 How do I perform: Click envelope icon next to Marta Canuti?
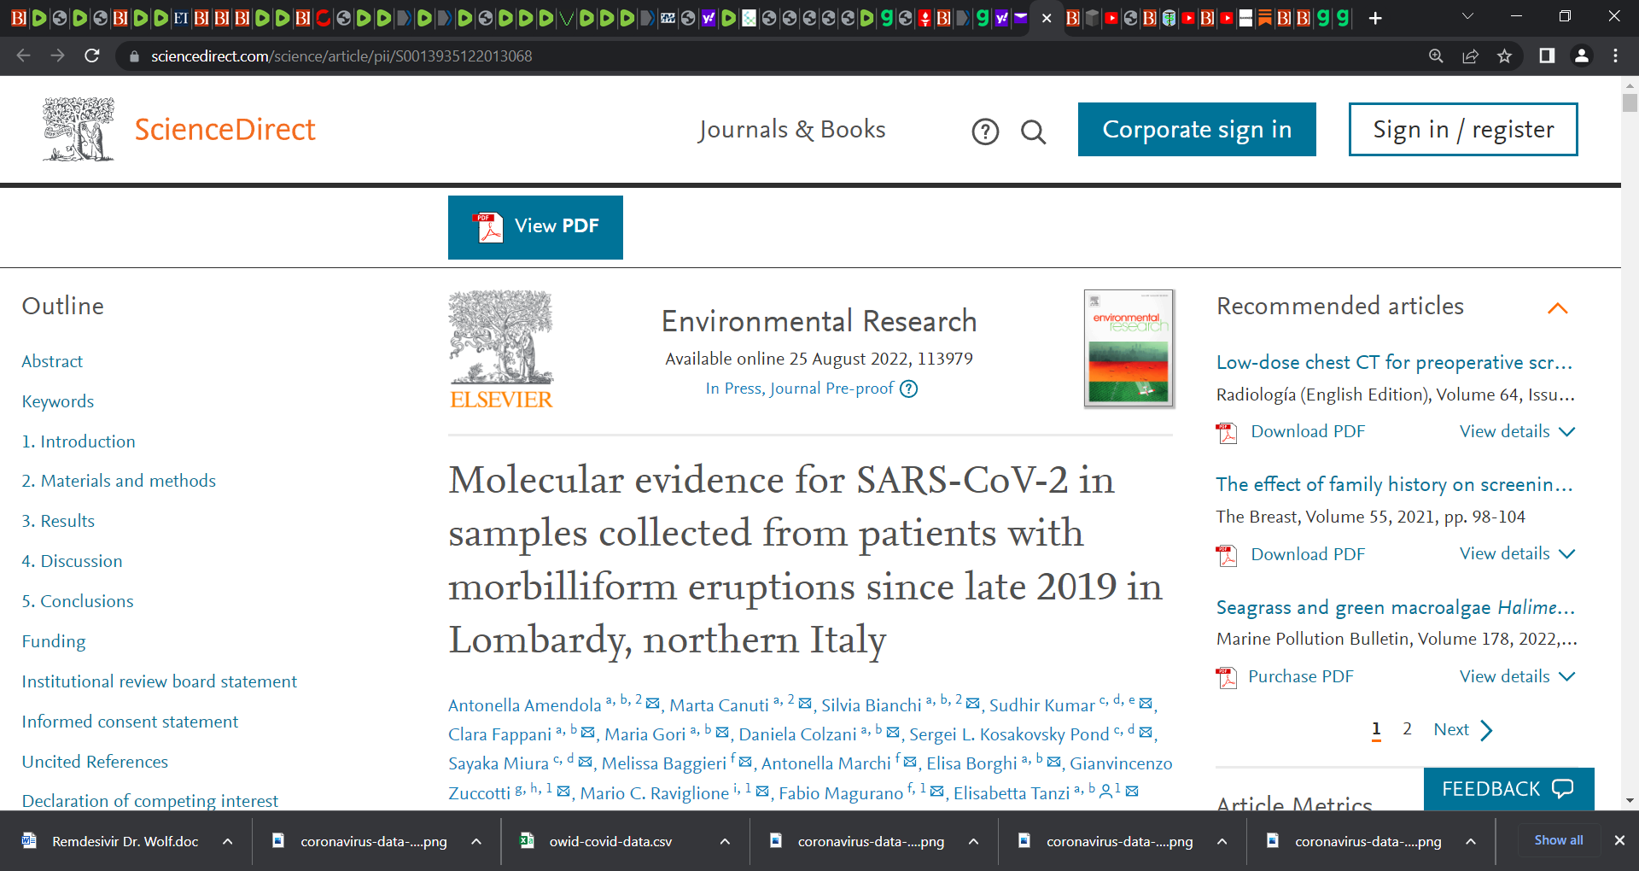click(805, 704)
